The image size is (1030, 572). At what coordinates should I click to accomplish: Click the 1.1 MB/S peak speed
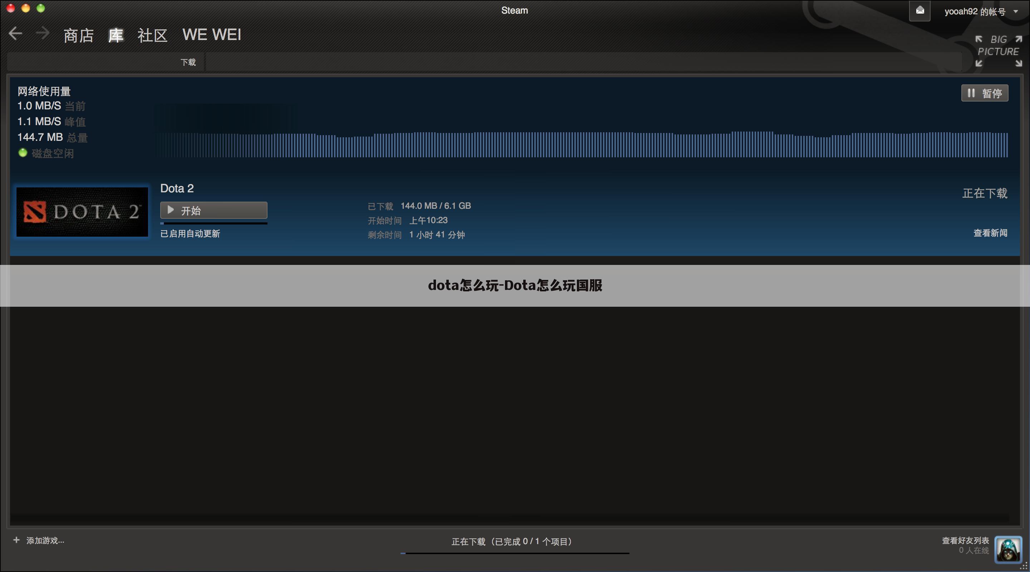coord(39,122)
